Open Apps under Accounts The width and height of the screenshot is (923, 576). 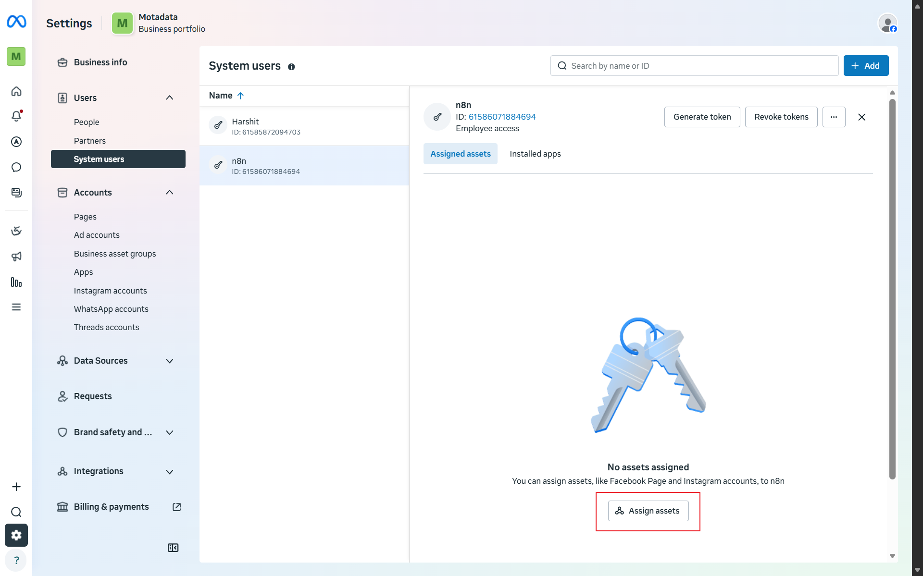pyautogui.click(x=84, y=272)
